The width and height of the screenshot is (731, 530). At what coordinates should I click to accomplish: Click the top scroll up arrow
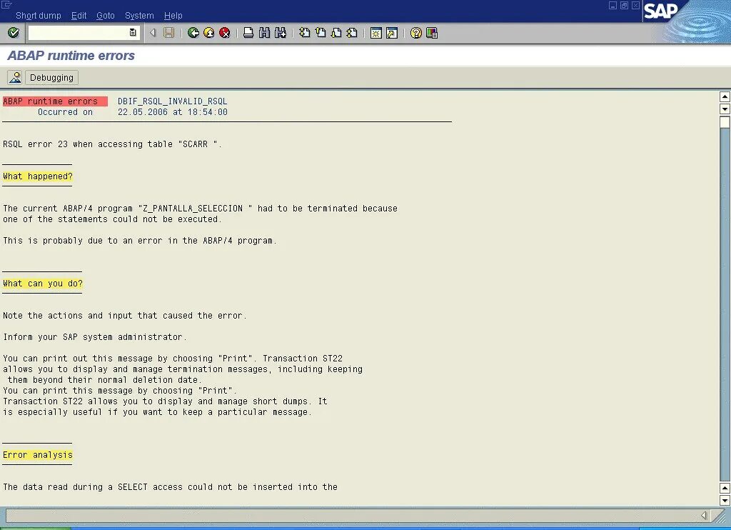(725, 96)
